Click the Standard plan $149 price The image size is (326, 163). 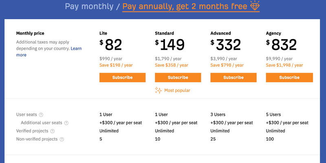(x=170, y=45)
